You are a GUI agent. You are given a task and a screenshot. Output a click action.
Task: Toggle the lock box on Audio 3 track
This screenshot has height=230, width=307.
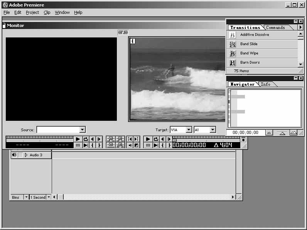point(20,155)
